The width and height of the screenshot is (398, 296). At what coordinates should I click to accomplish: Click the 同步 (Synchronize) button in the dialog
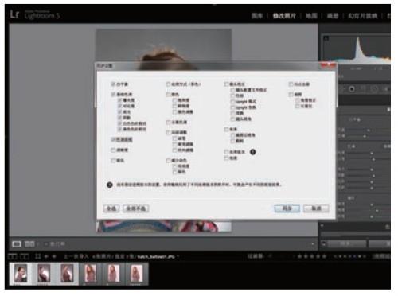[x=287, y=208]
